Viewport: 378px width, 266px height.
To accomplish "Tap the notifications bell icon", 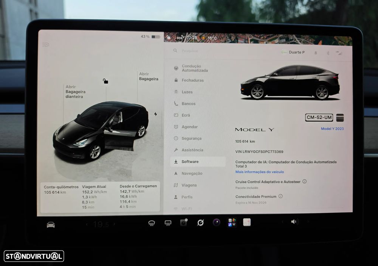I will (316, 53).
